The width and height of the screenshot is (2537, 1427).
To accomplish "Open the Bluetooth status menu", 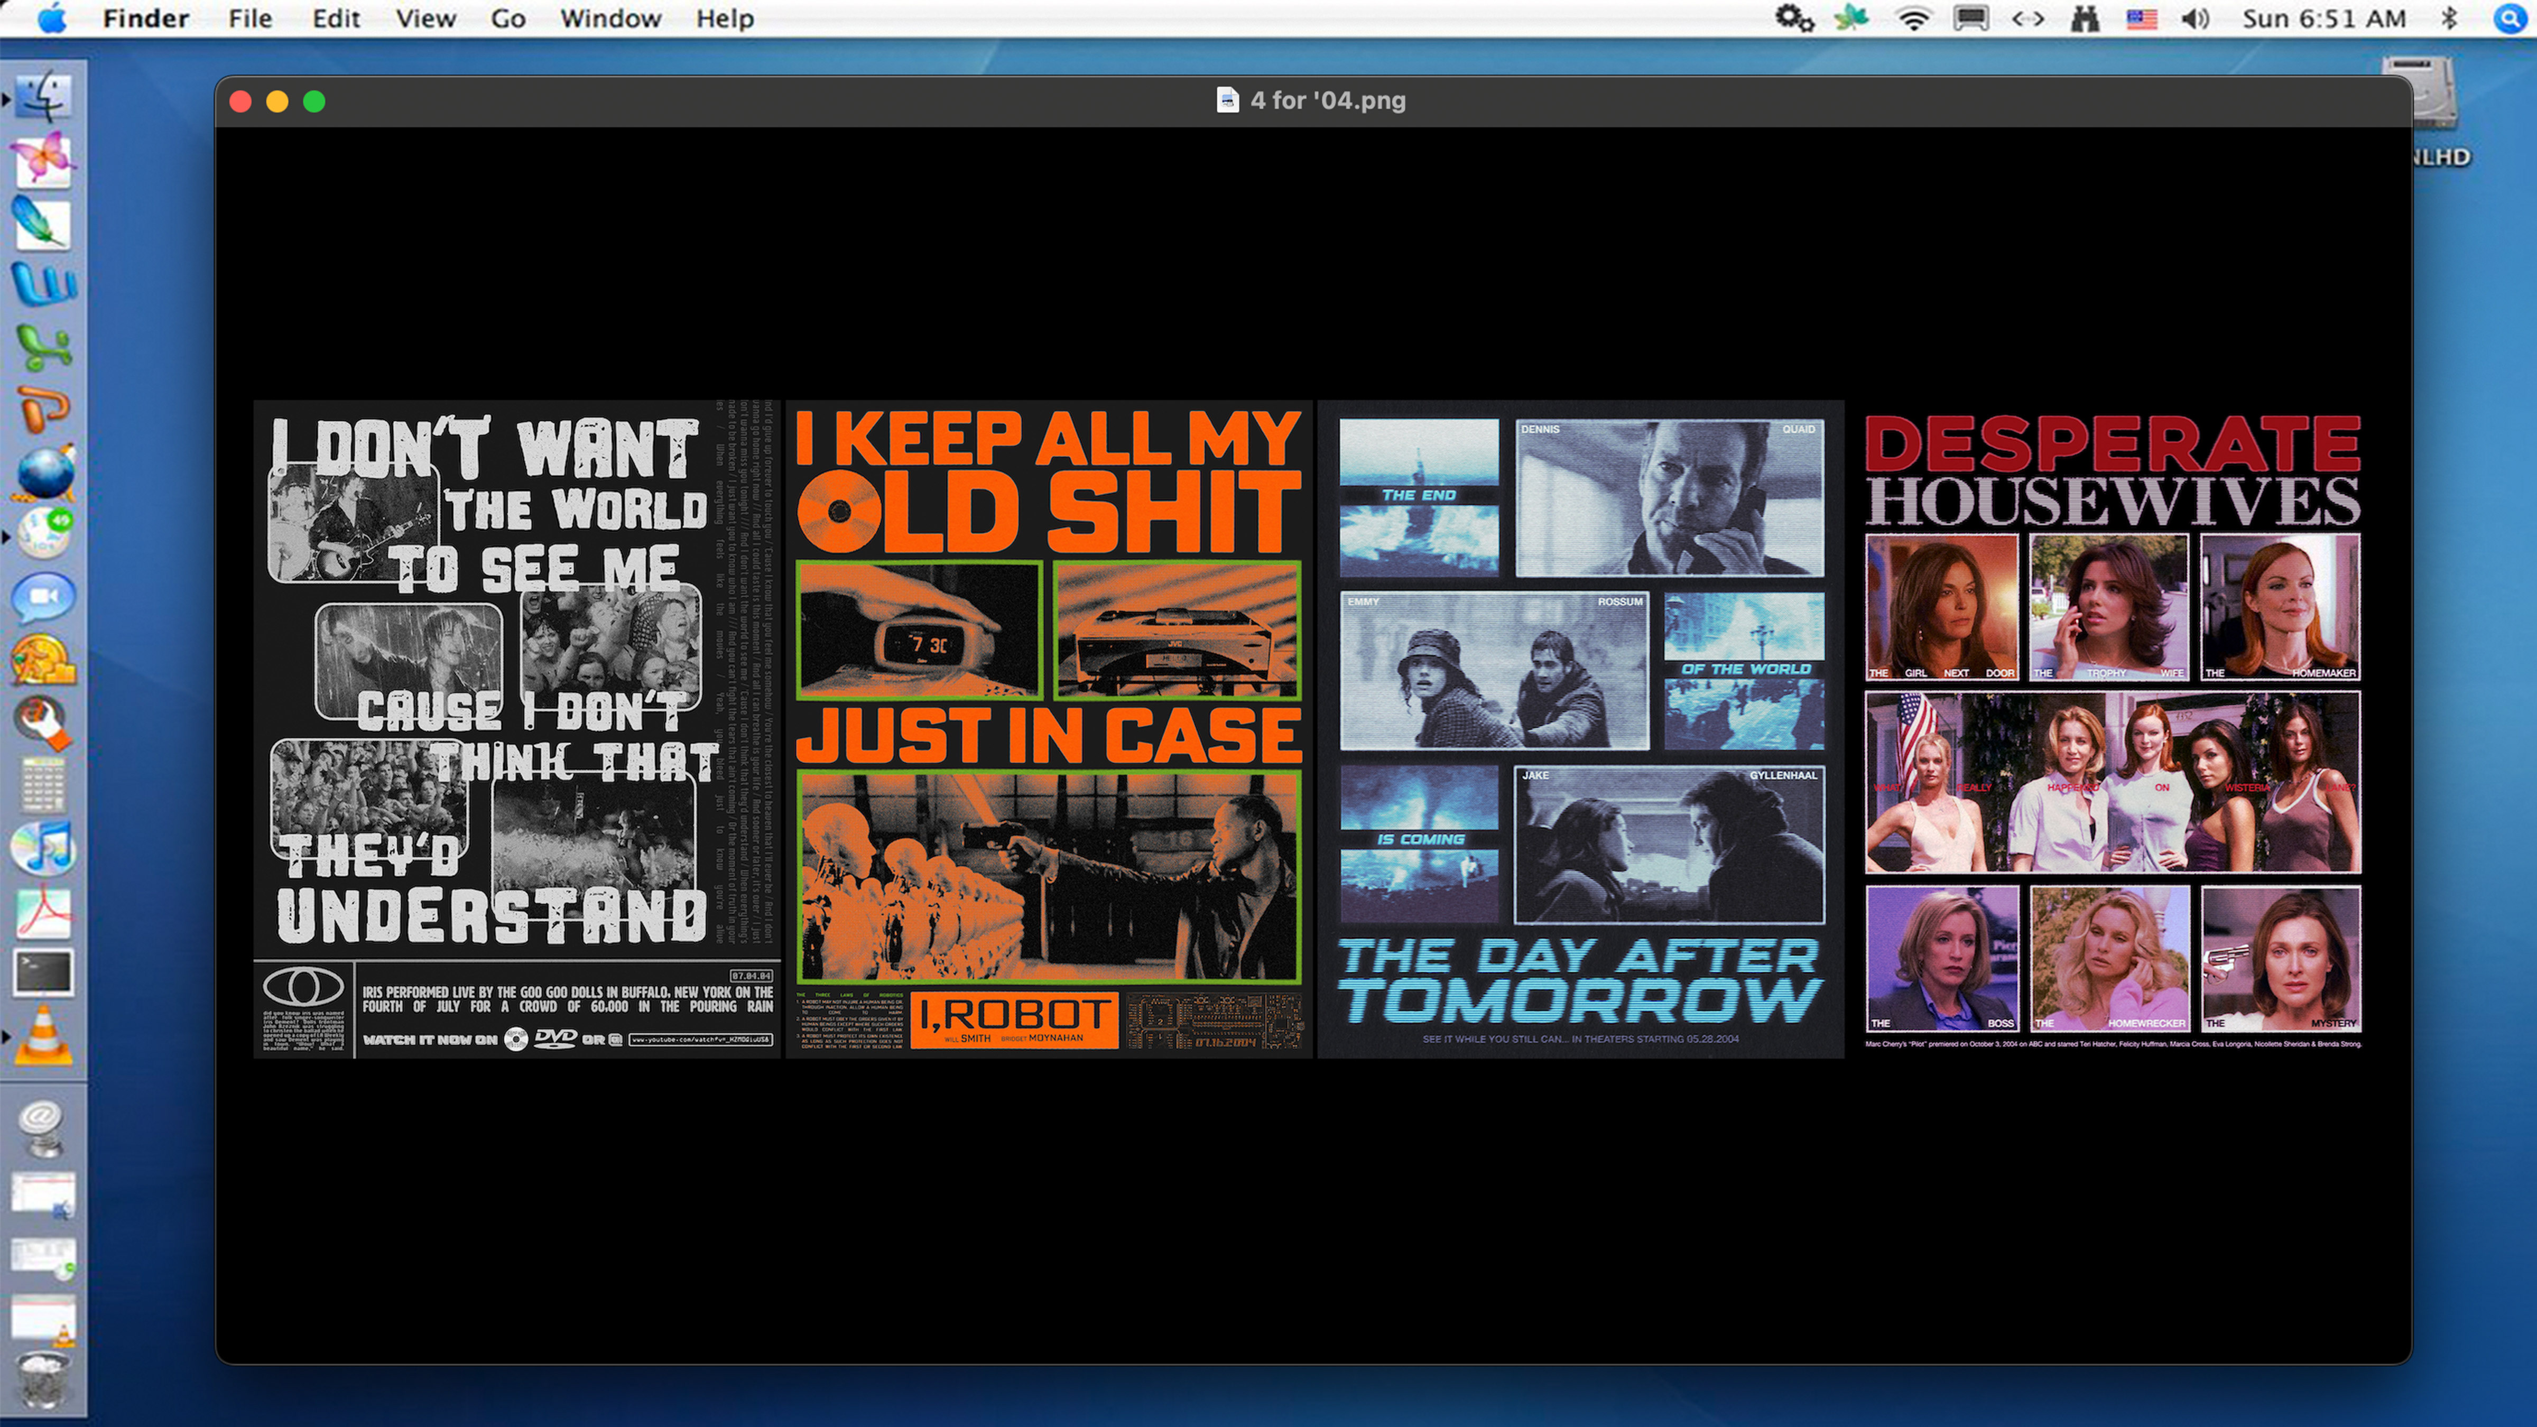I will [2449, 18].
